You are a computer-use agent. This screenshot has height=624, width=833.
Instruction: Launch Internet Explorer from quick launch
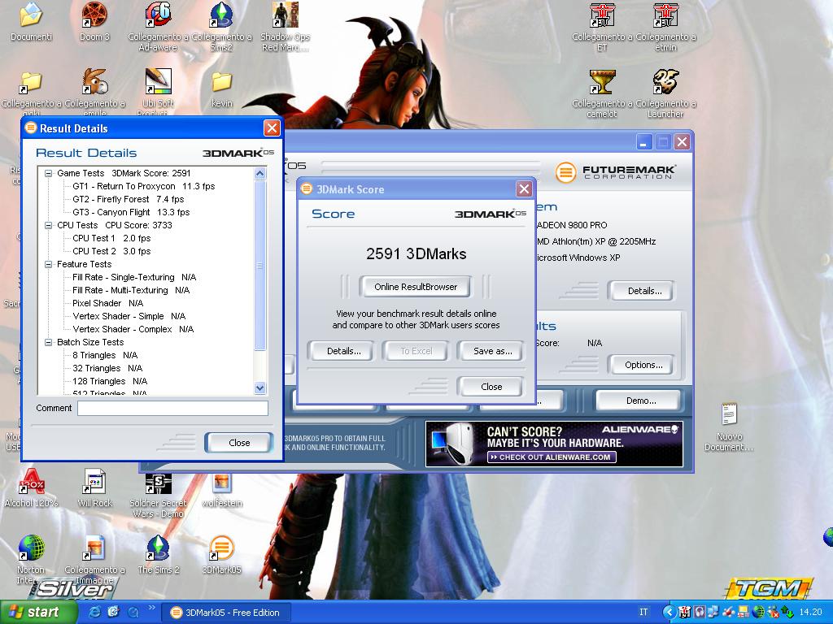(95, 612)
